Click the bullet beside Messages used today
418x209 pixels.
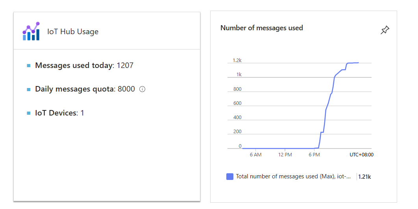pos(28,66)
